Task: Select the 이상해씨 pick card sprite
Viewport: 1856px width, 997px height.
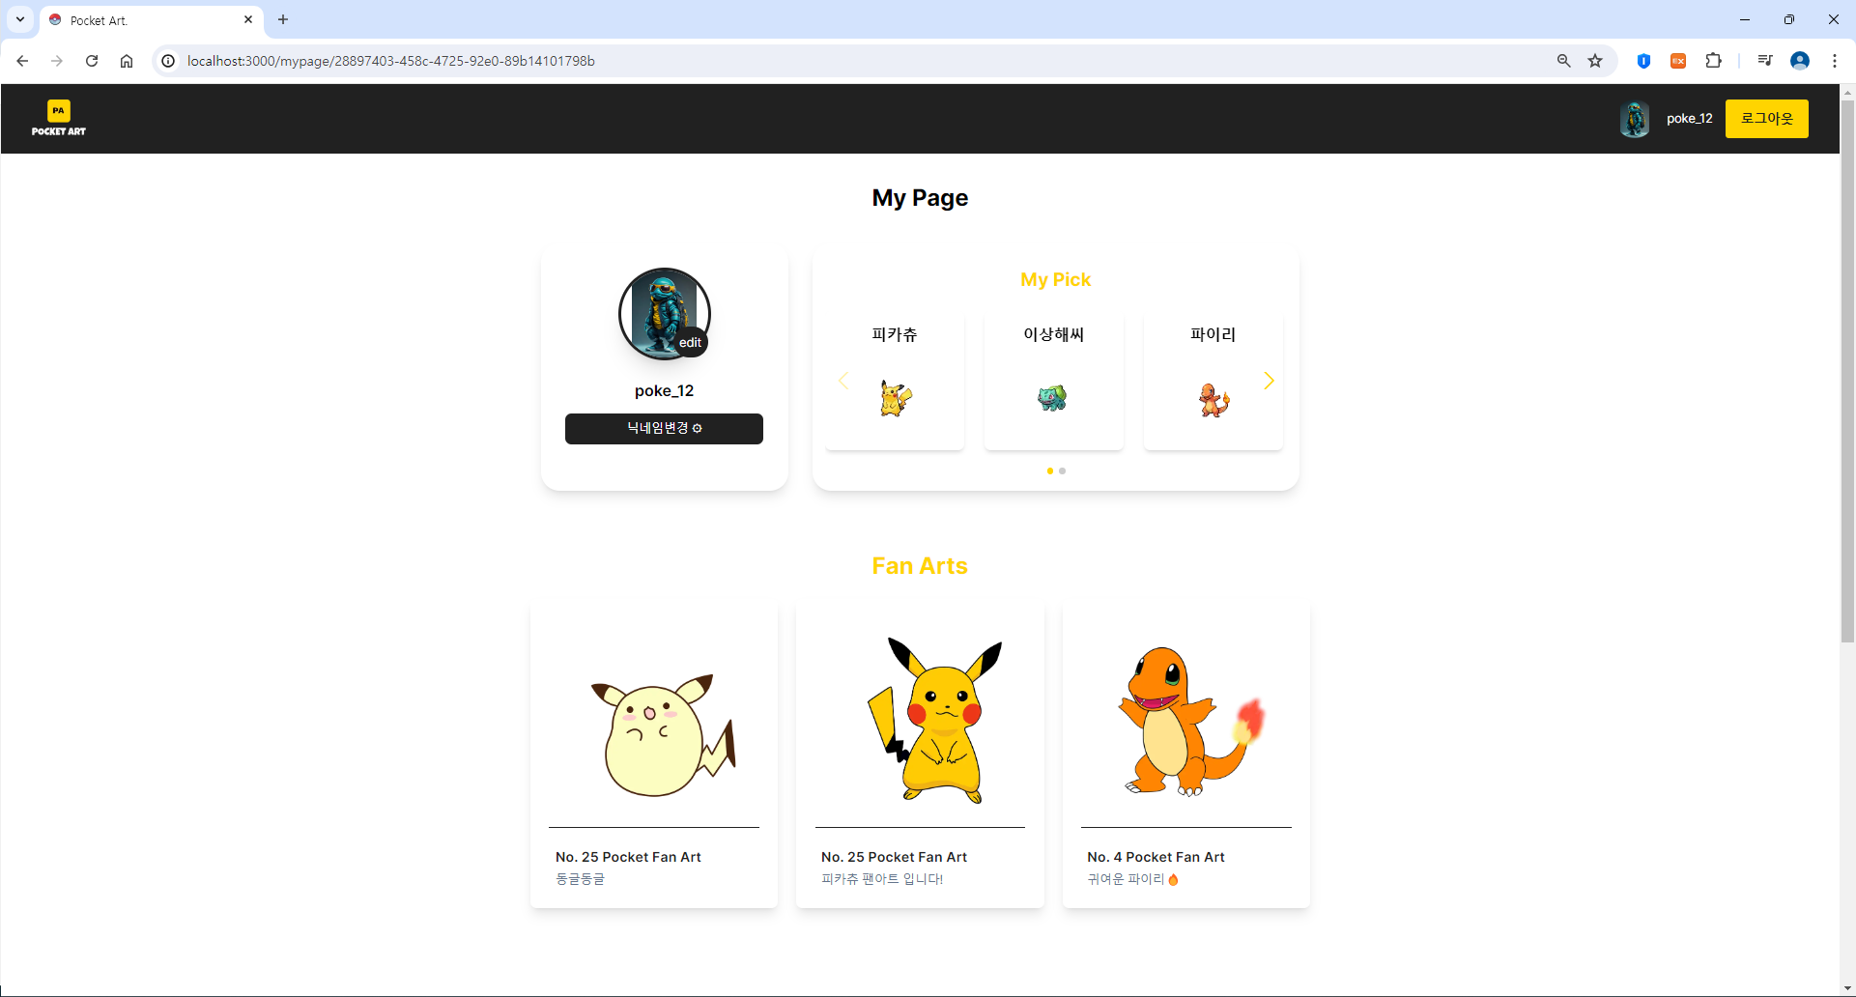Action: pyautogui.click(x=1053, y=398)
